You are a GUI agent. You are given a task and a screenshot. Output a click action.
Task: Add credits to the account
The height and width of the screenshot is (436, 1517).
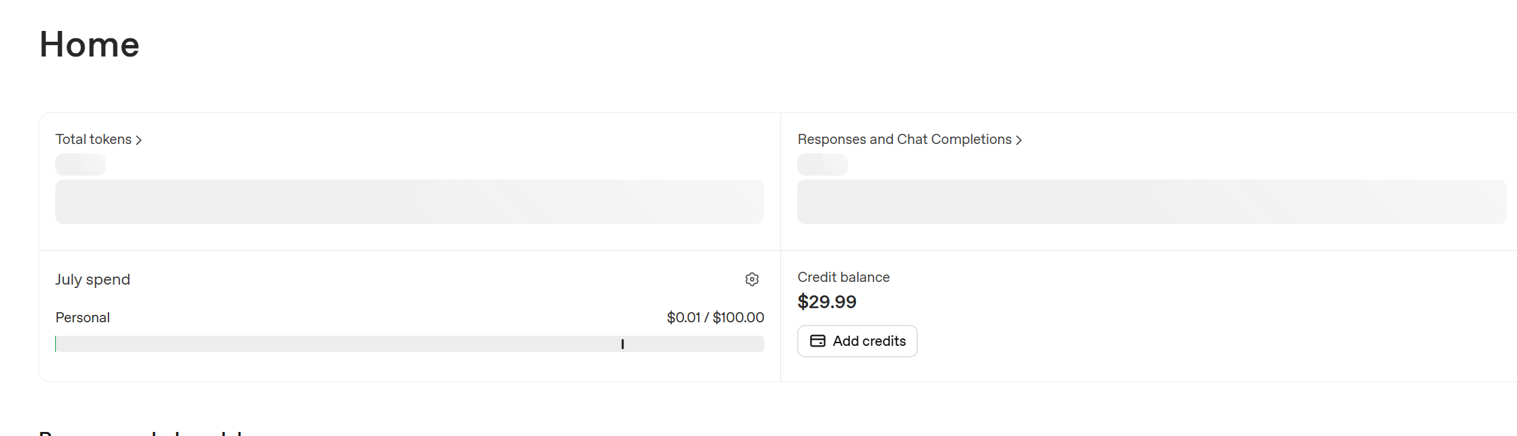(857, 341)
